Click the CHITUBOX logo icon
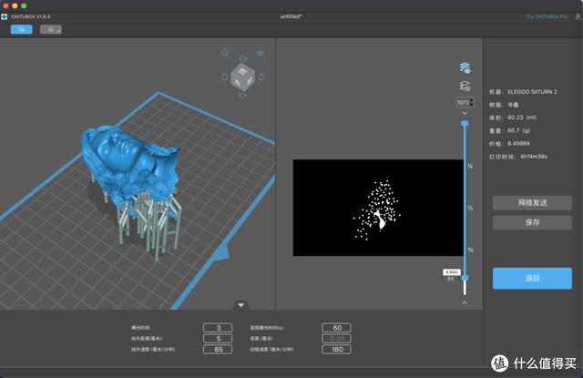 click(5, 16)
